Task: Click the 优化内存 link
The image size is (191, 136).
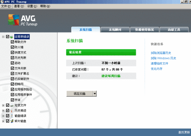Action: click(156, 69)
